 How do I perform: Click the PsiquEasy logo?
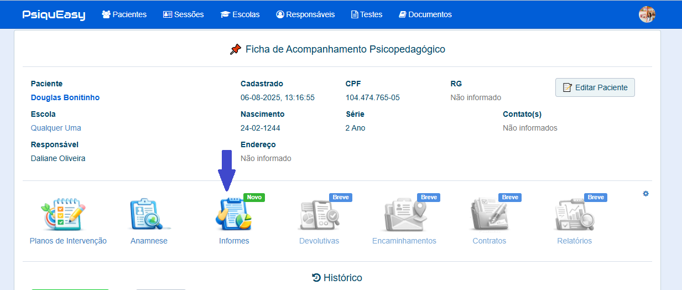[x=54, y=15]
